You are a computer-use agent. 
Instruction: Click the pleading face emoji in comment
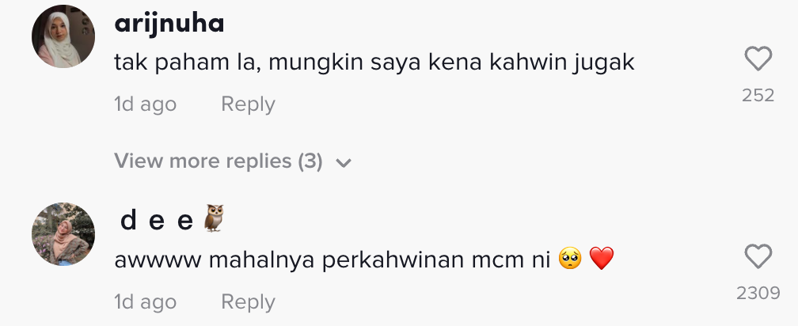click(x=570, y=259)
